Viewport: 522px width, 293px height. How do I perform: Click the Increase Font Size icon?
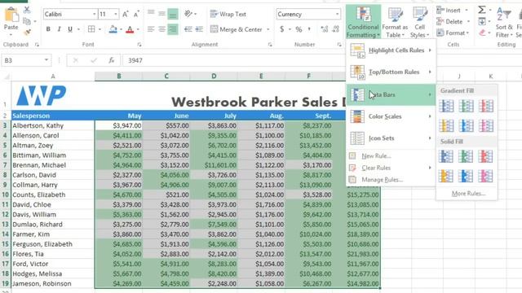click(x=125, y=15)
